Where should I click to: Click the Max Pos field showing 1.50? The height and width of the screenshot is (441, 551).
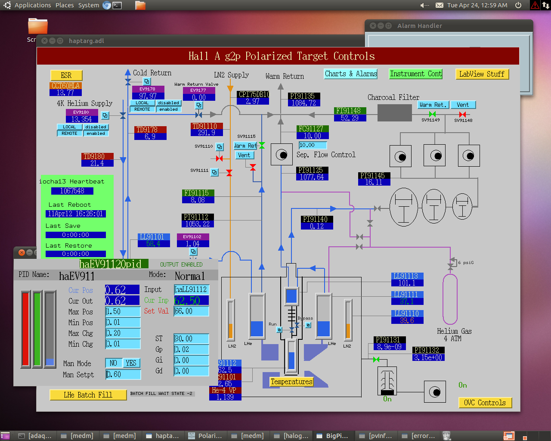(x=123, y=311)
